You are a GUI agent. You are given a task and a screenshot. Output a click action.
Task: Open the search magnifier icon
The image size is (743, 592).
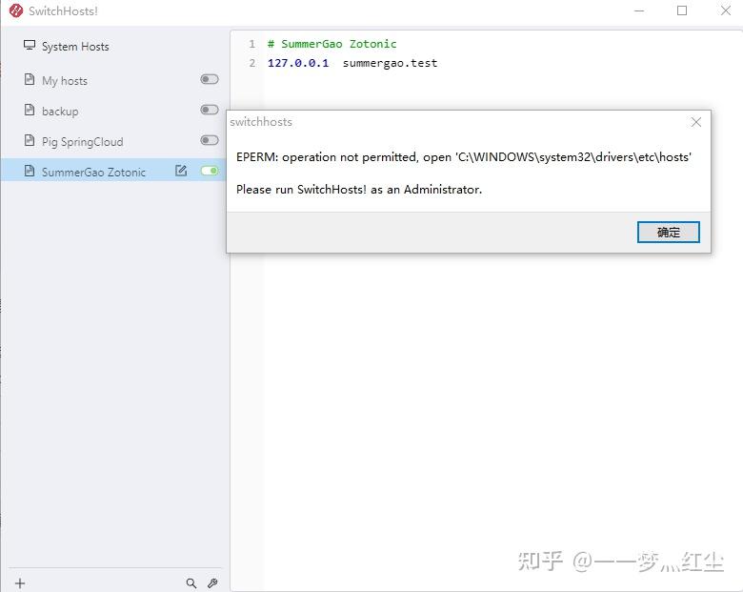pos(191,583)
